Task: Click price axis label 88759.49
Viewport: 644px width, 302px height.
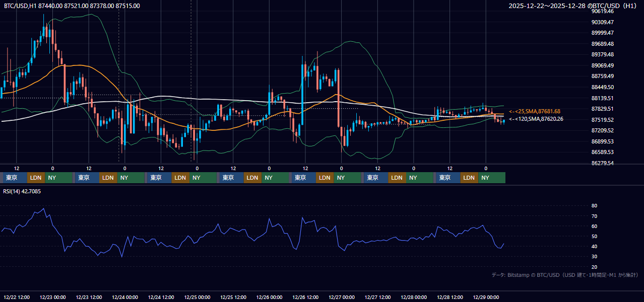Action: 603,77
